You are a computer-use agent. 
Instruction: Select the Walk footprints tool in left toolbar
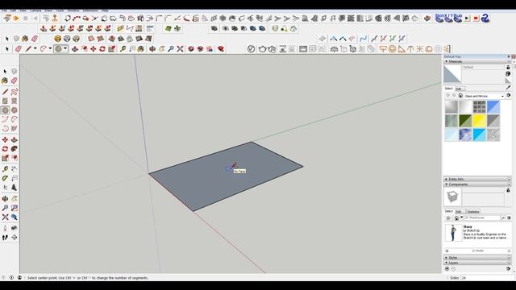(x=5, y=238)
